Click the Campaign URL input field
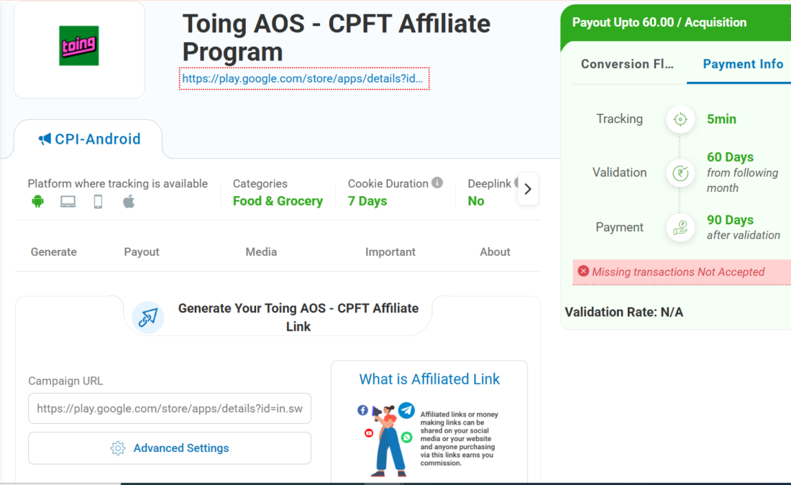This screenshot has width=791, height=485. (170, 409)
